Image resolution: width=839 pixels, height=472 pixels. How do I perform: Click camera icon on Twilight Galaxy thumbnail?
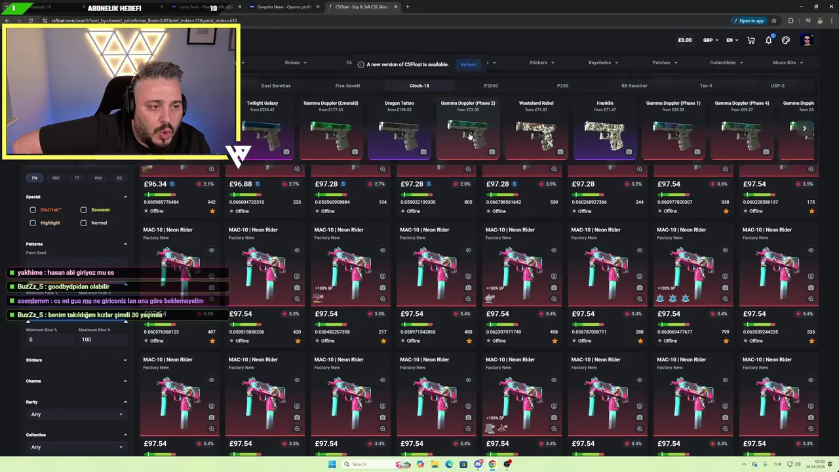286,152
